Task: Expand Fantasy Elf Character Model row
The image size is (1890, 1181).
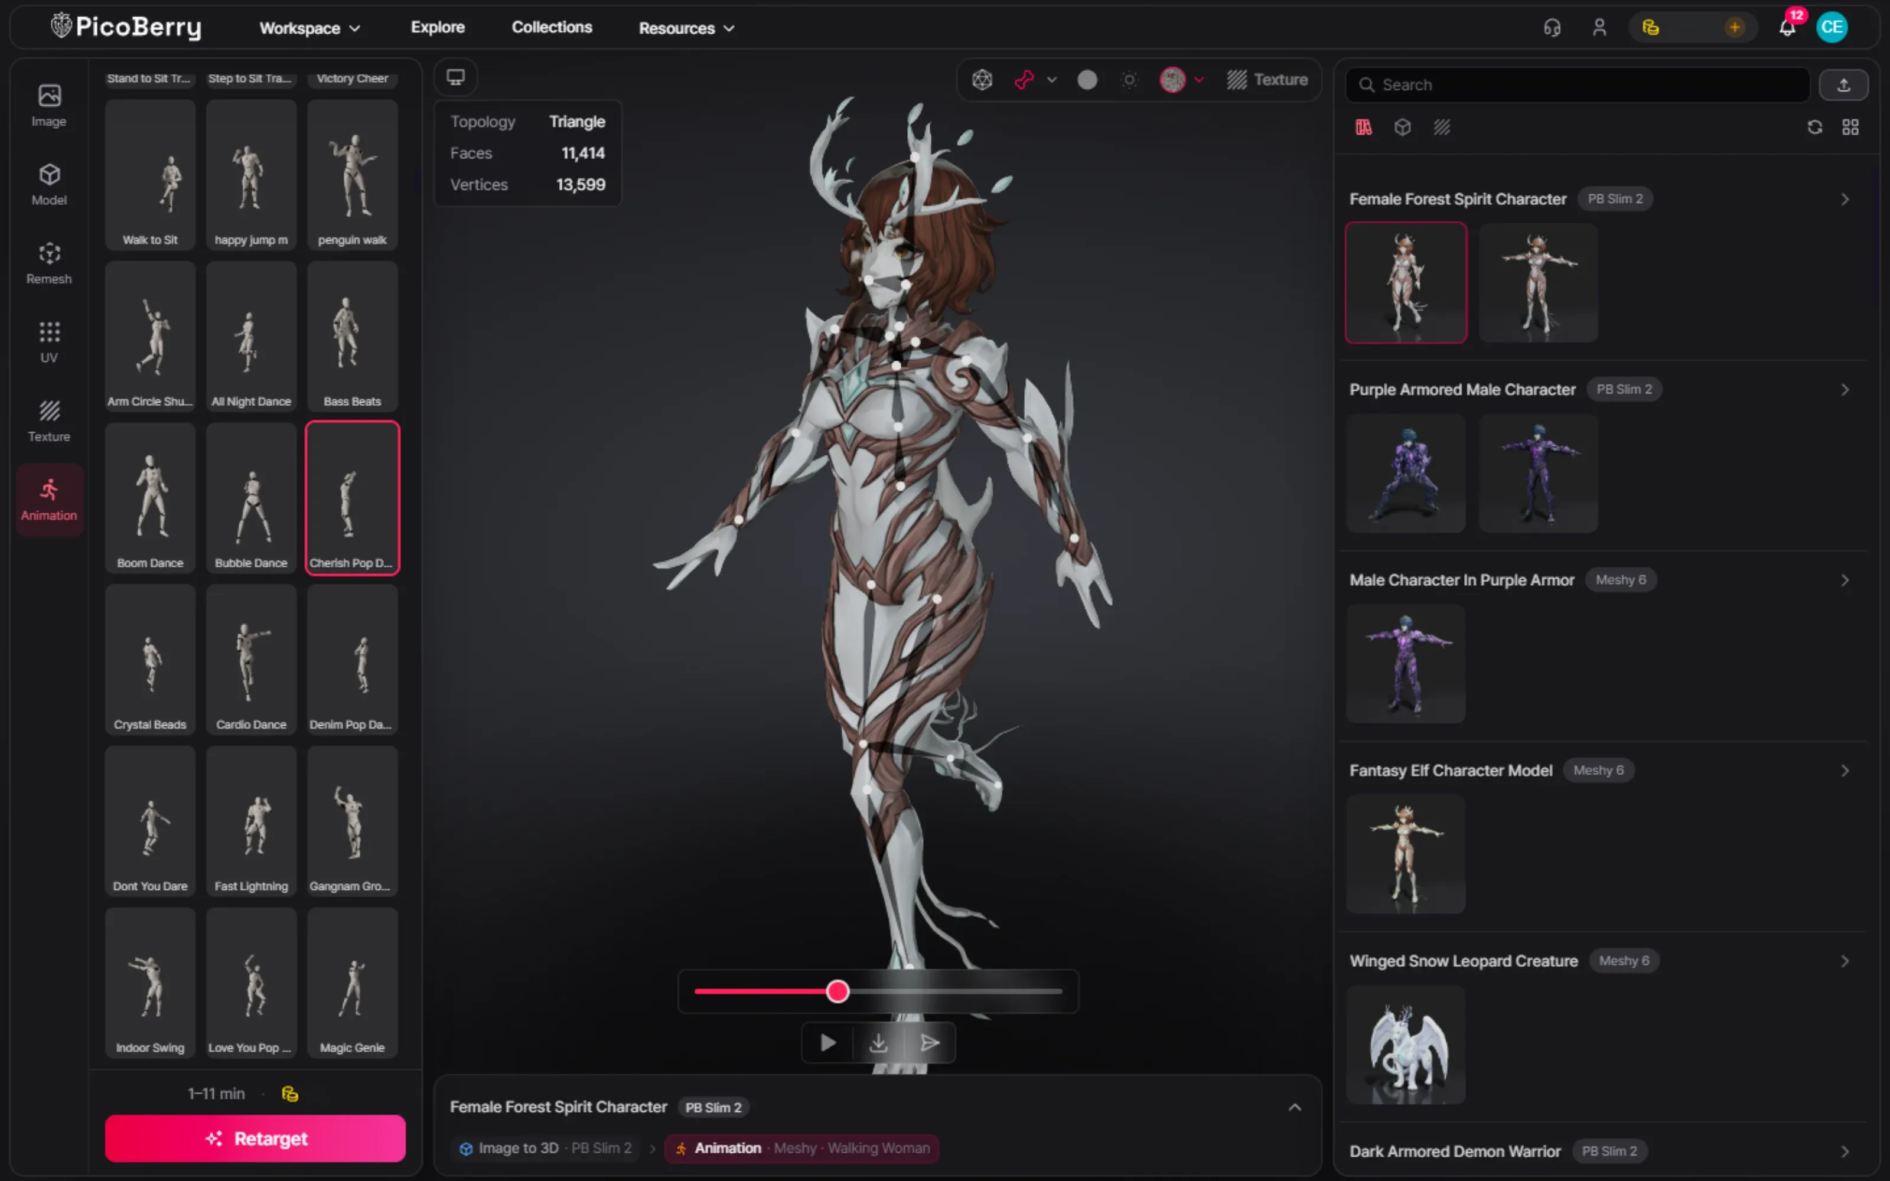Action: click(1845, 771)
